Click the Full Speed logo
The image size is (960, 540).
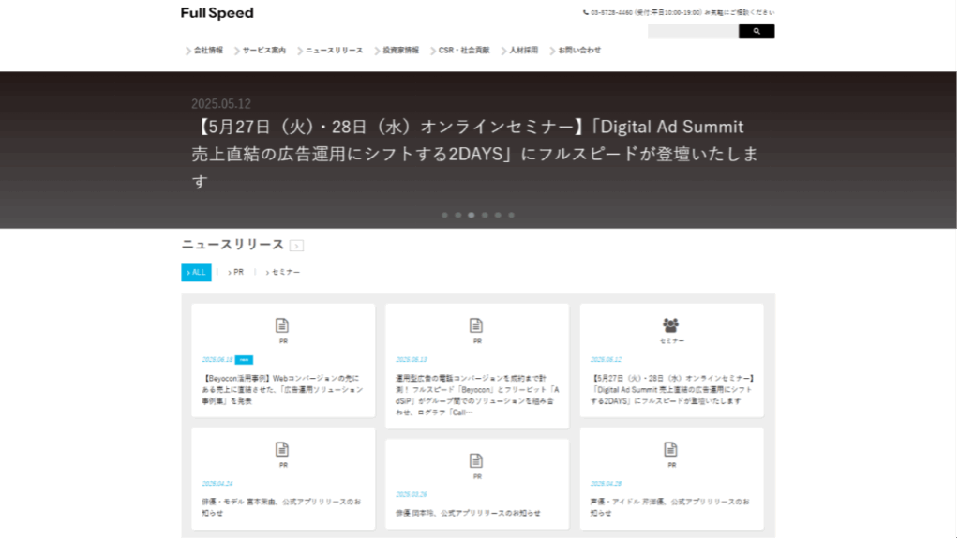(217, 13)
